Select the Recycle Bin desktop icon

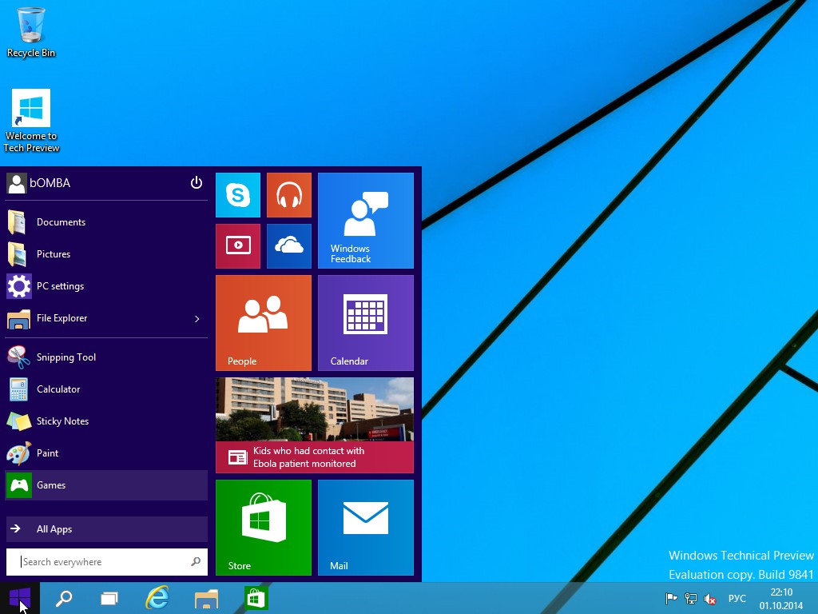click(31, 32)
